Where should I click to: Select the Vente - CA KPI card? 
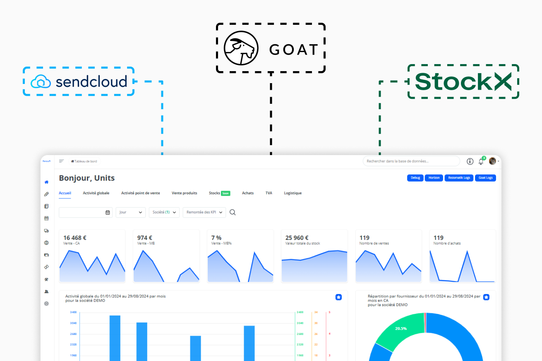[92, 256]
